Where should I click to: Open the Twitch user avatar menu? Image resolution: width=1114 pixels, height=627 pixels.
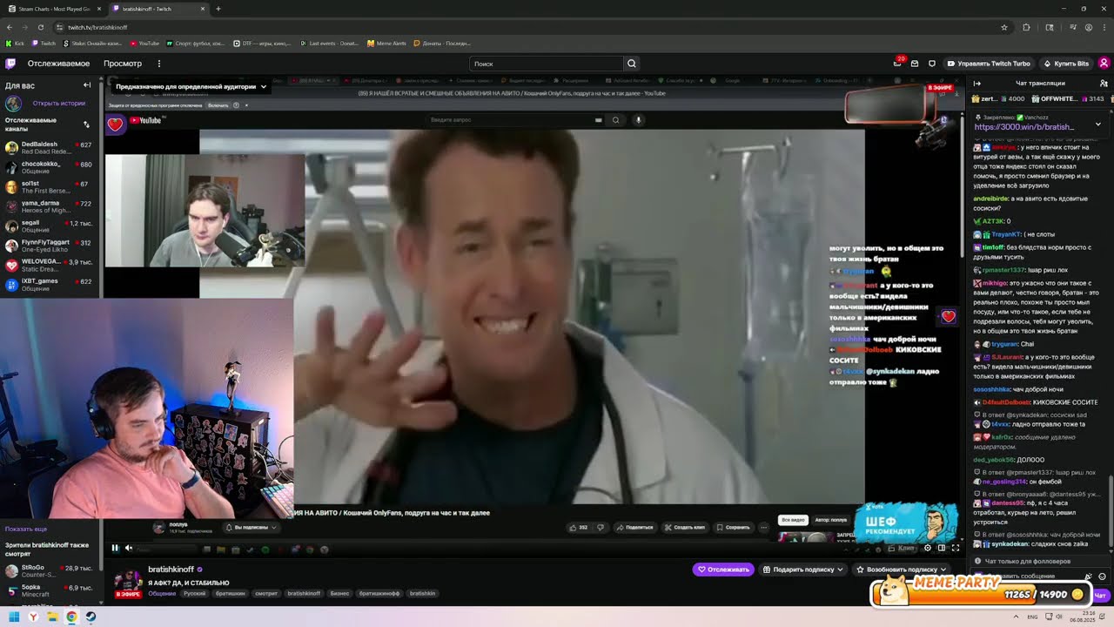[x=1104, y=64]
